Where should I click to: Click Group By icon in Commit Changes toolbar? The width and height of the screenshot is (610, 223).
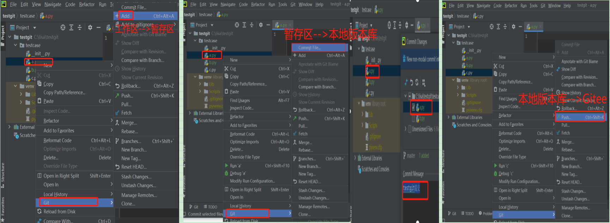click(x=424, y=83)
